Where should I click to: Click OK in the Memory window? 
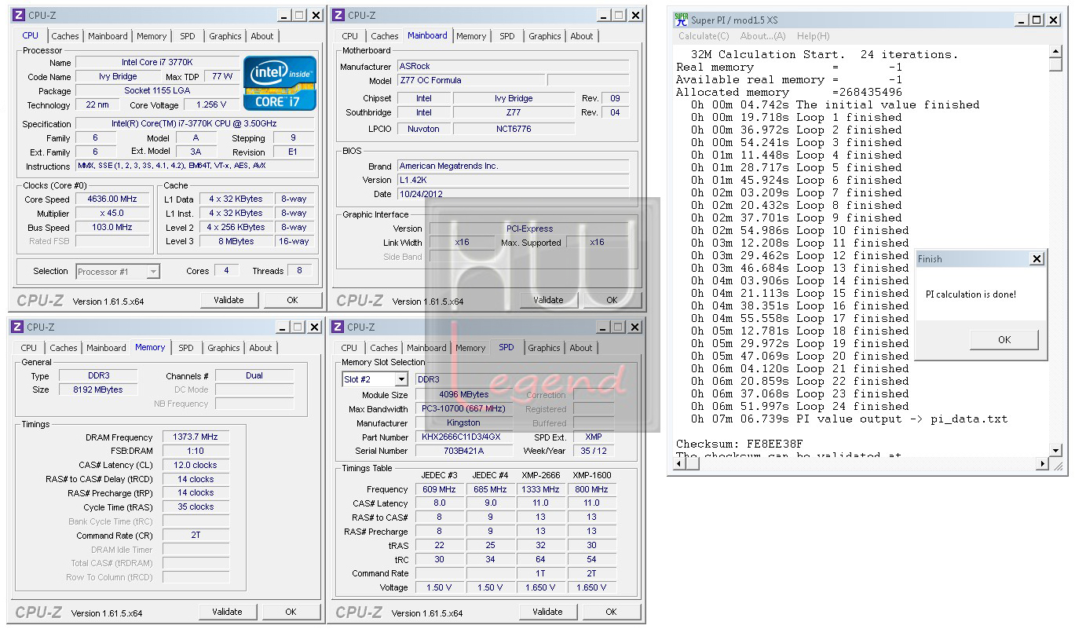click(x=291, y=612)
